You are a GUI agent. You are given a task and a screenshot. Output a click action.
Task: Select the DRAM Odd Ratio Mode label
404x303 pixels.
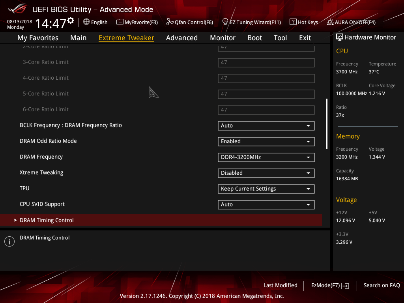click(48, 141)
